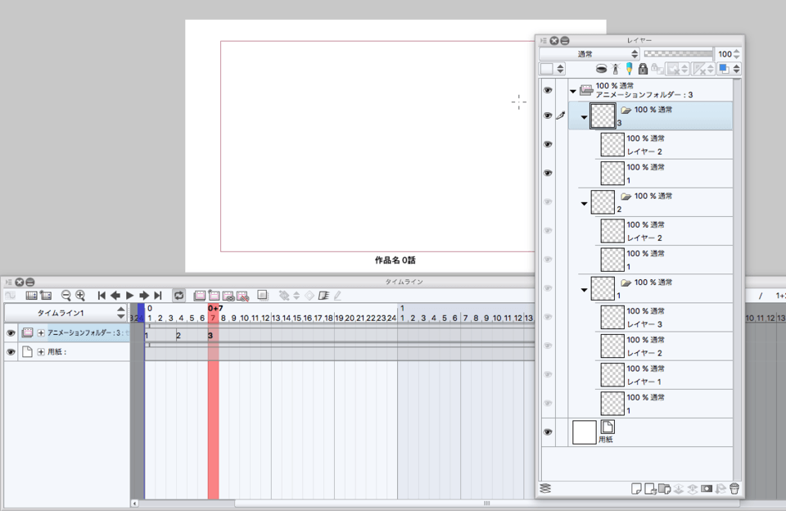Click frame 13 in the timeline ruler
The width and height of the screenshot is (786, 511).
point(276,318)
